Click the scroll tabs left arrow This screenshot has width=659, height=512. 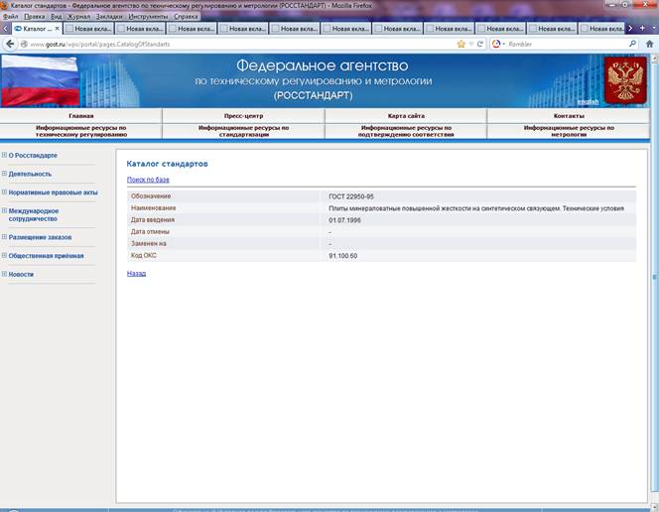(x=5, y=29)
